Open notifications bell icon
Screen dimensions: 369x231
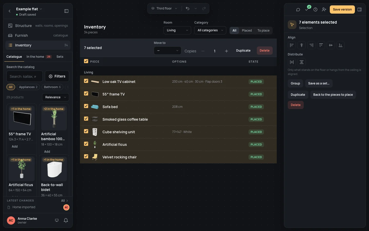click(x=66, y=220)
